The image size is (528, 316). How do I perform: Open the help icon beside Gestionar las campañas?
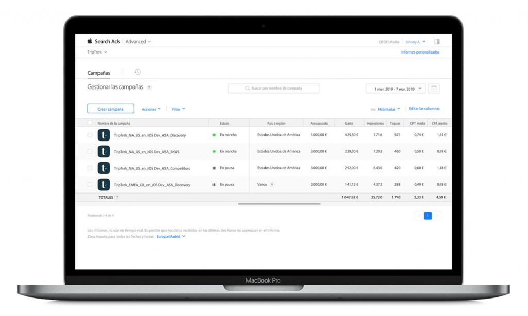click(149, 87)
